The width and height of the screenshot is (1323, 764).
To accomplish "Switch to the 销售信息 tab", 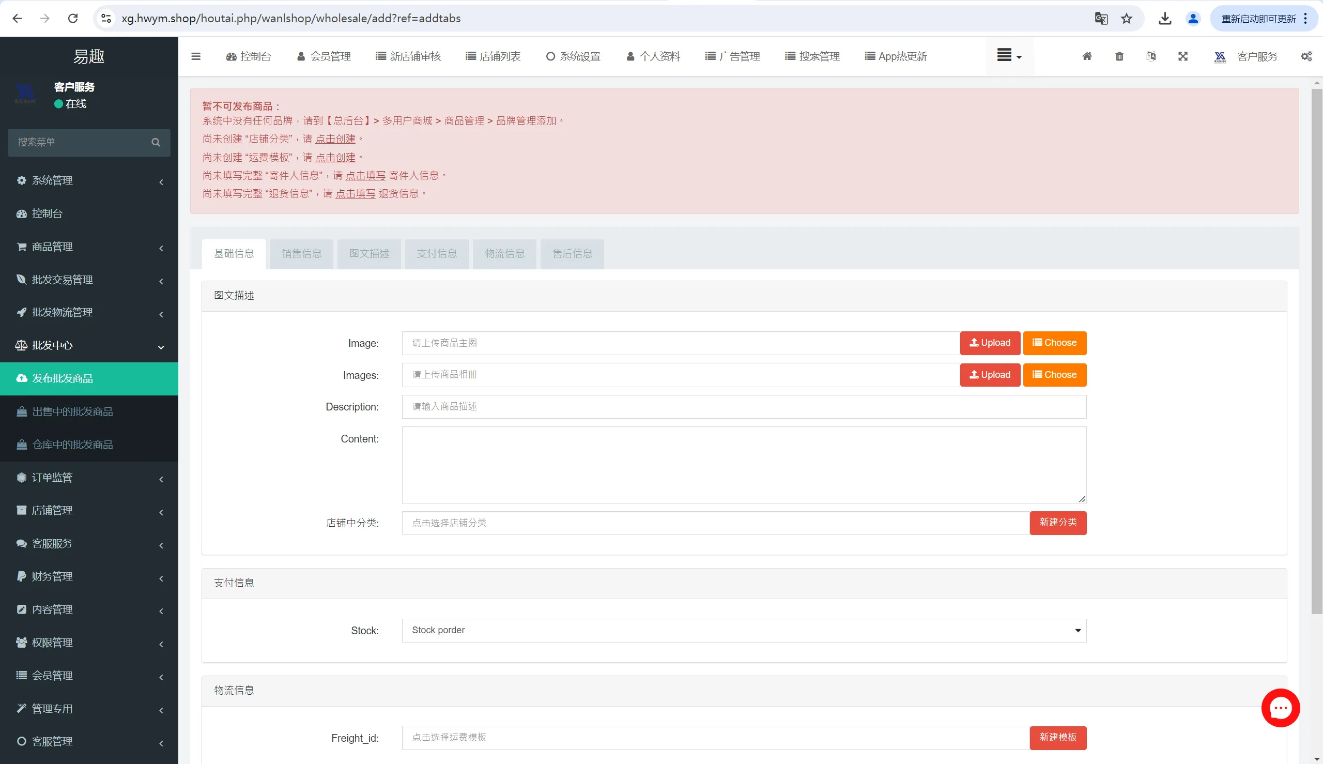I will click(301, 254).
